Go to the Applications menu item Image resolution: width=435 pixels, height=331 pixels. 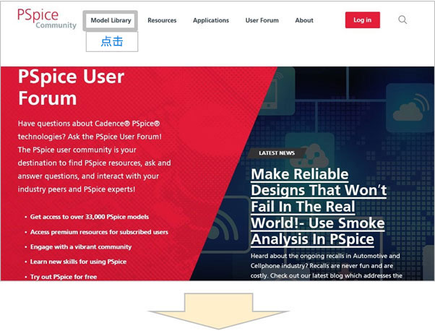pos(211,20)
